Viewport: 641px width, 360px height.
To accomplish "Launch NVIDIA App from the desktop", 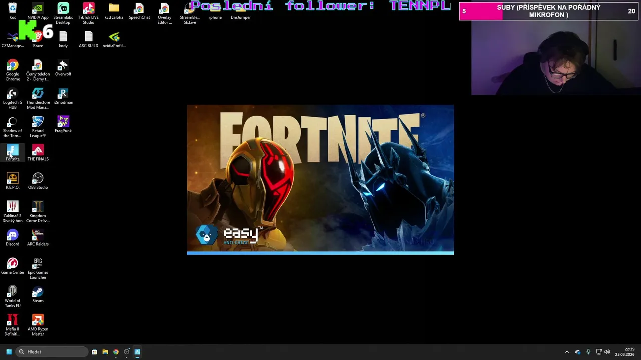I will (38, 11).
